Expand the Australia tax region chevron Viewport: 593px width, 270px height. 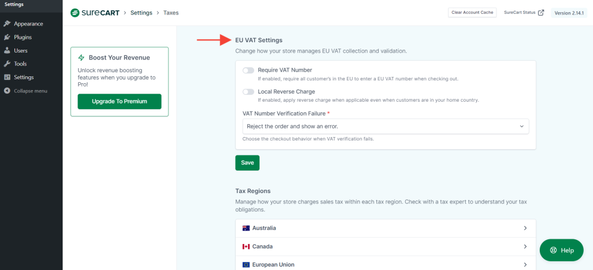click(525, 228)
